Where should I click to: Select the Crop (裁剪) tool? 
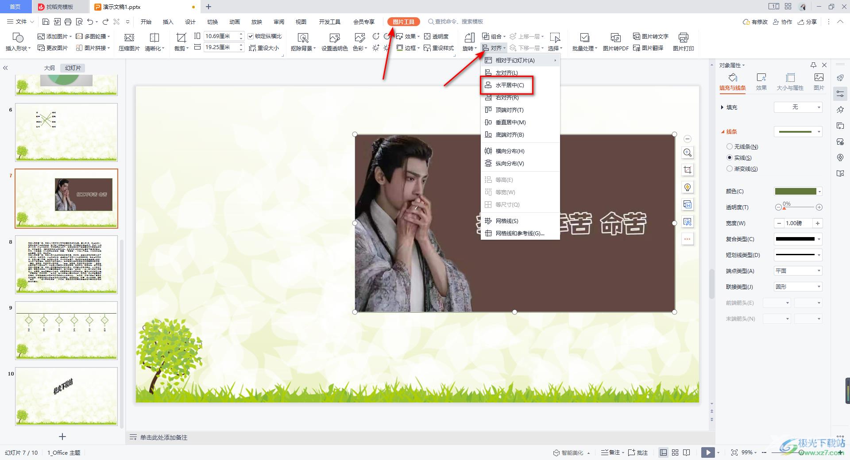[x=181, y=42]
